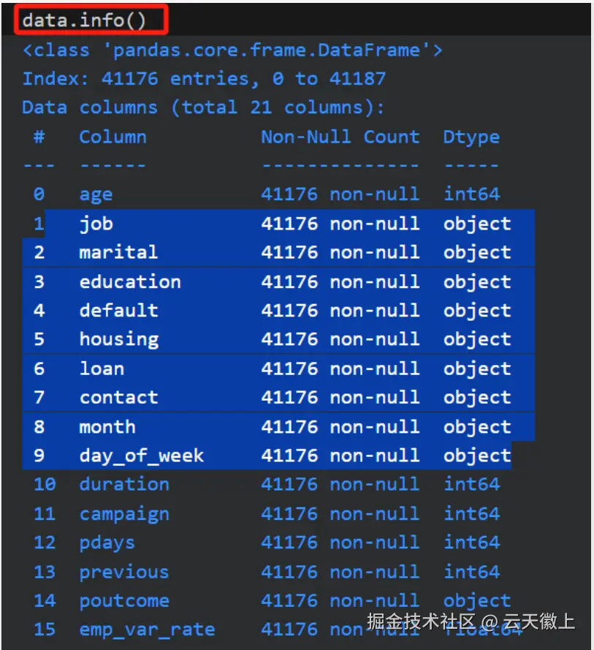Click the emp_var_rate column name
The height and width of the screenshot is (650, 594).
[147, 629]
